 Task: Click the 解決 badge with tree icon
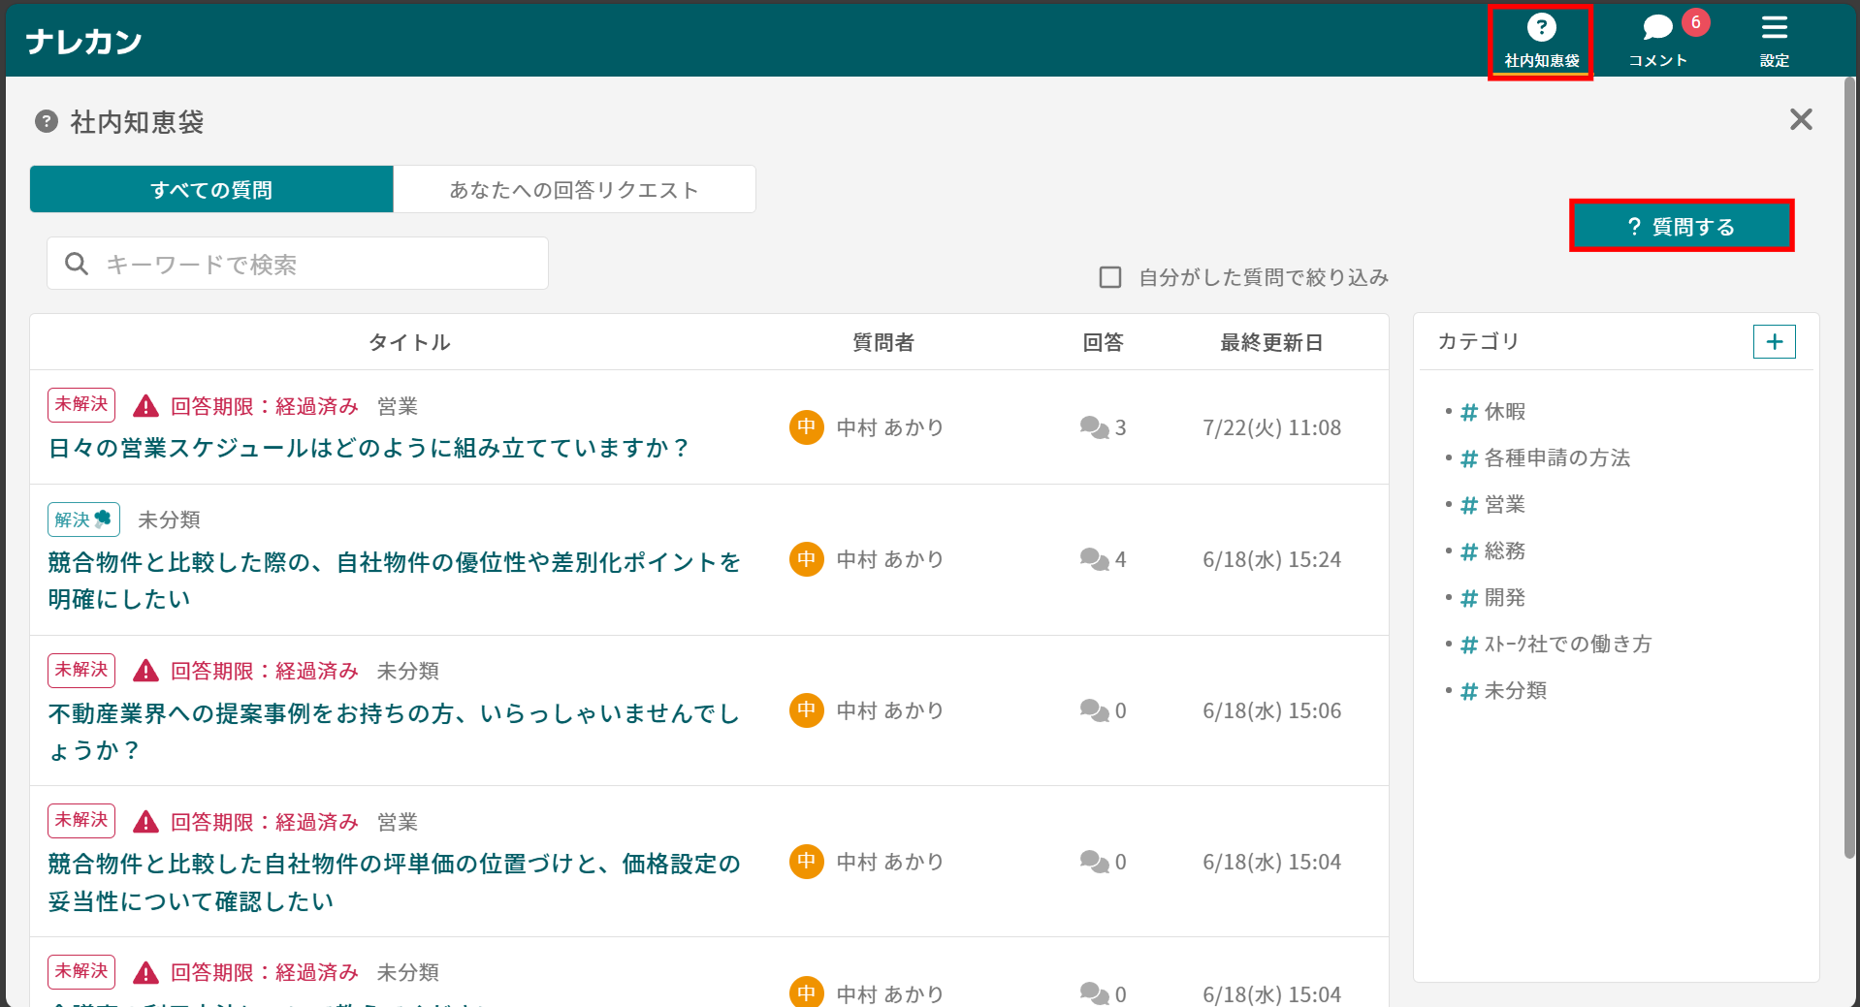coord(82,519)
